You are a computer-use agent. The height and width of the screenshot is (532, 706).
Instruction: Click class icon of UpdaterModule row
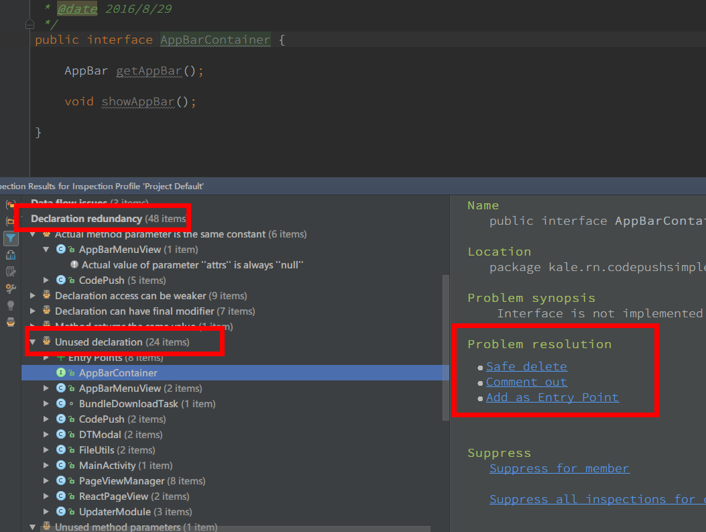pos(61,511)
